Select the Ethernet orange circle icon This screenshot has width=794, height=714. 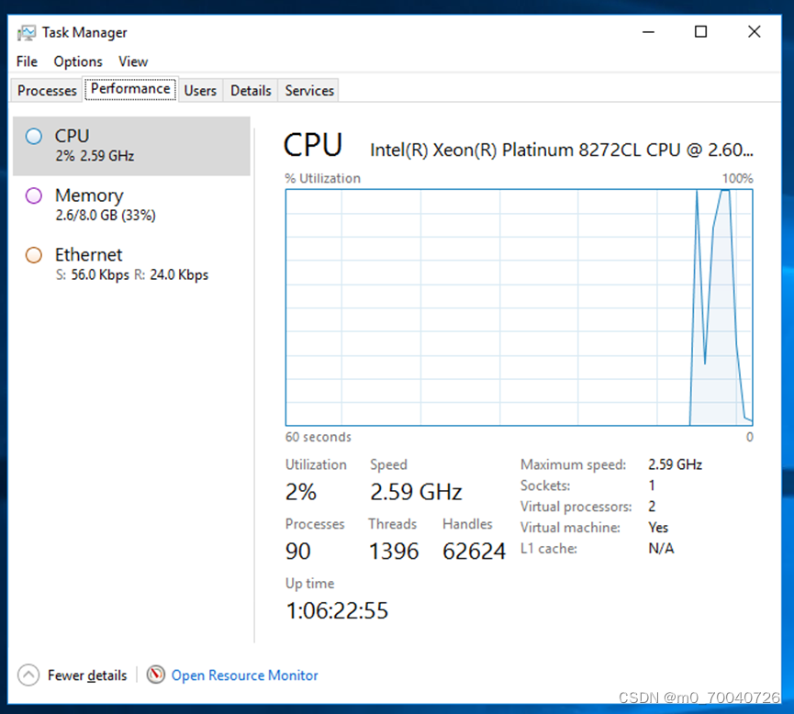tap(34, 255)
